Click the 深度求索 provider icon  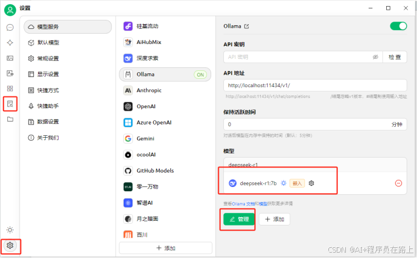128,58
